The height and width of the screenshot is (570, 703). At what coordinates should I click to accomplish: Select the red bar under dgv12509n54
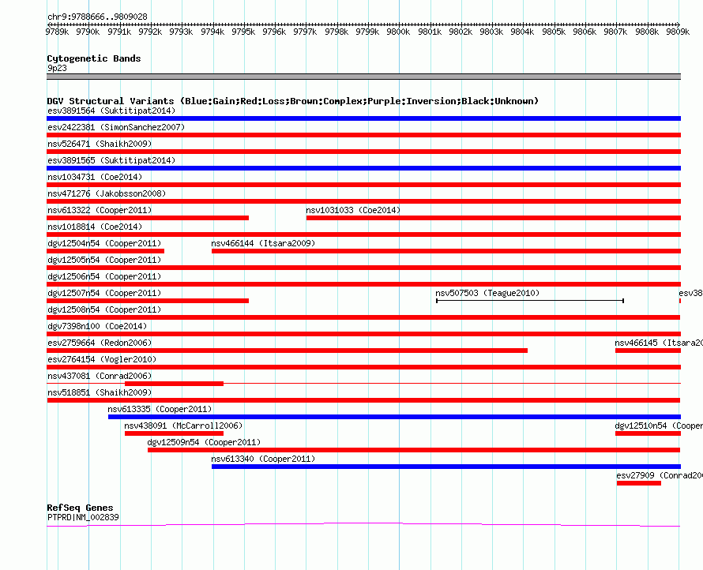coord(414,450)
